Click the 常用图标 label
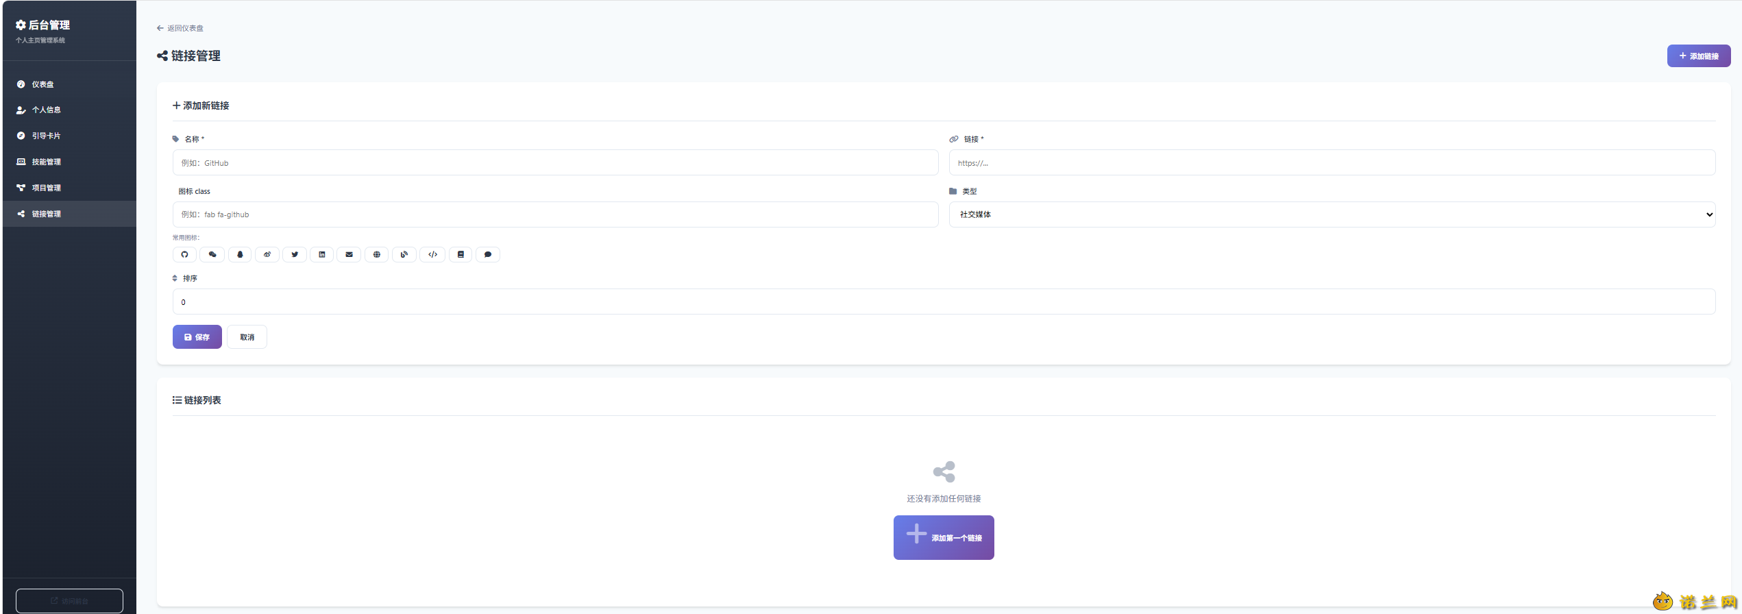Screen dimensions: 1742x614 click(x=186, y=238)
